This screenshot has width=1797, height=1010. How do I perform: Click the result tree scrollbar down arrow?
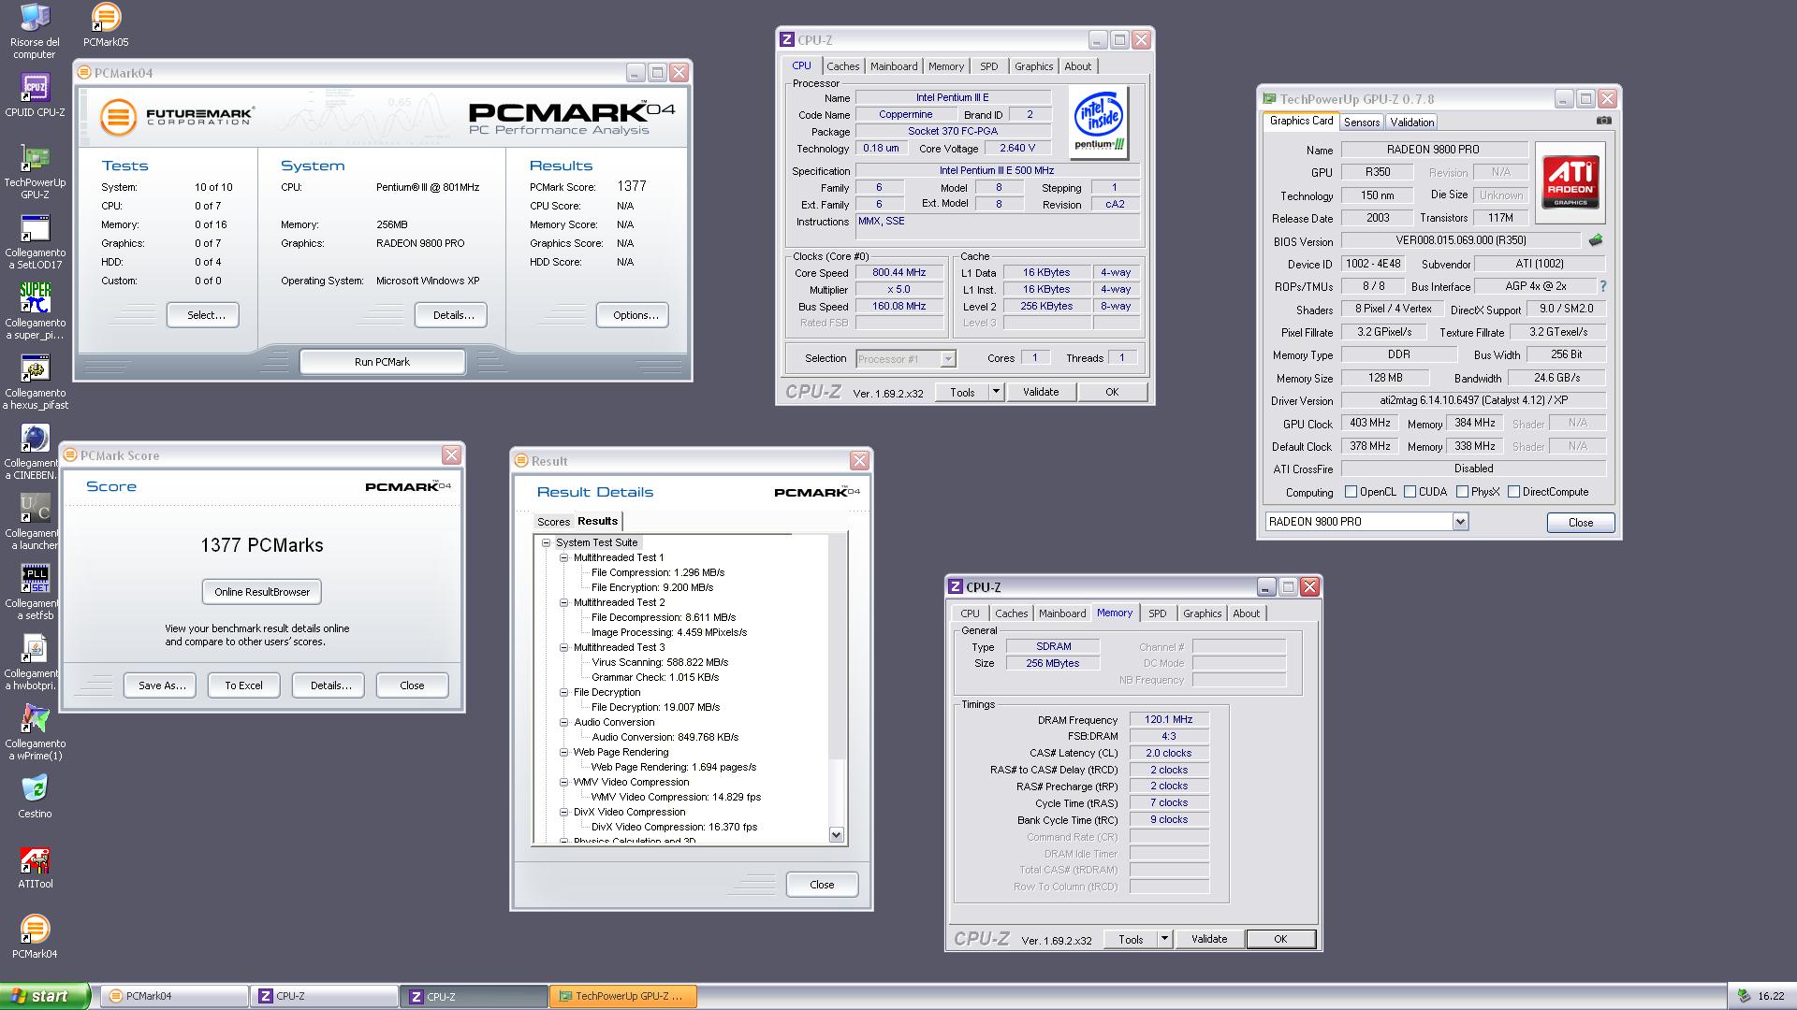pyautogui.click(x=837, y=835)
